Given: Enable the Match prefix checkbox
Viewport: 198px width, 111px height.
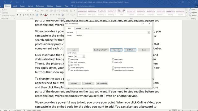Looking at the screenshot, I should click(x=113, y=59).
